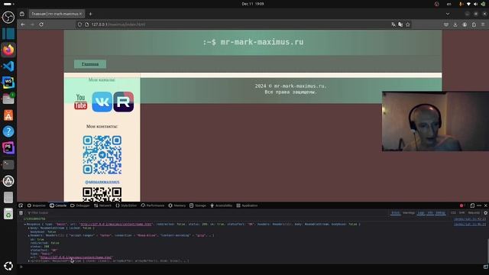Image resolution: width=489 pixels, height=275 pixels.
Task: Select the Console tab in DevTools
Action: click(x=58, y=205)
